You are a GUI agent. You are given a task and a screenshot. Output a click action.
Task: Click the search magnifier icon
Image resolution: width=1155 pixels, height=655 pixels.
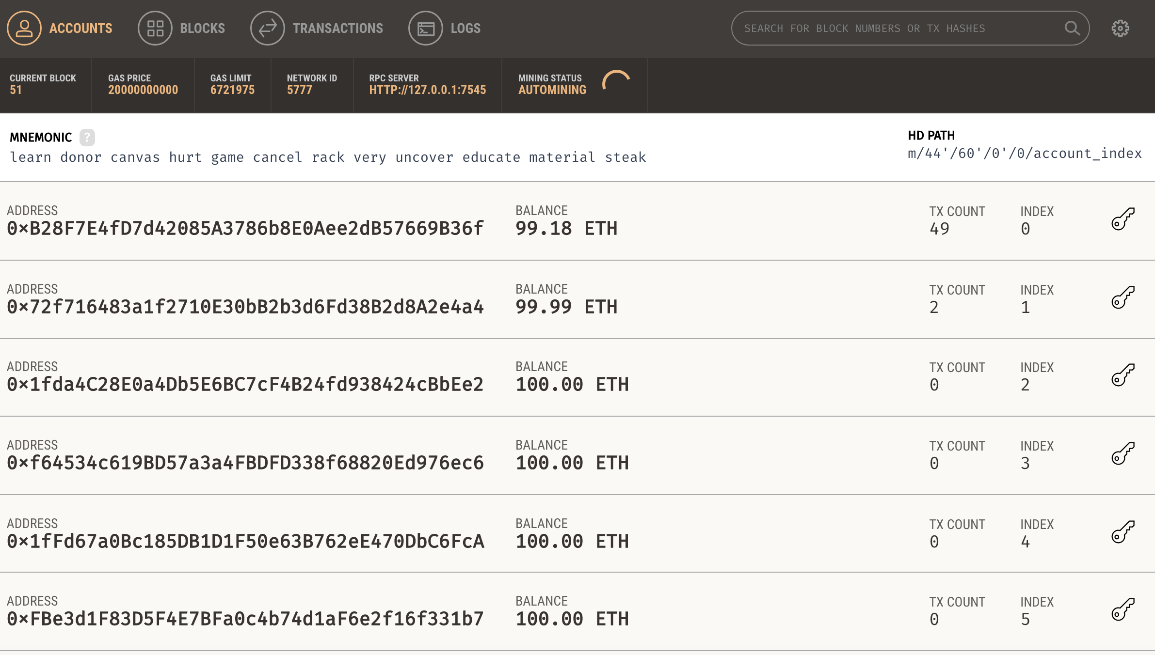(1072, 28)
